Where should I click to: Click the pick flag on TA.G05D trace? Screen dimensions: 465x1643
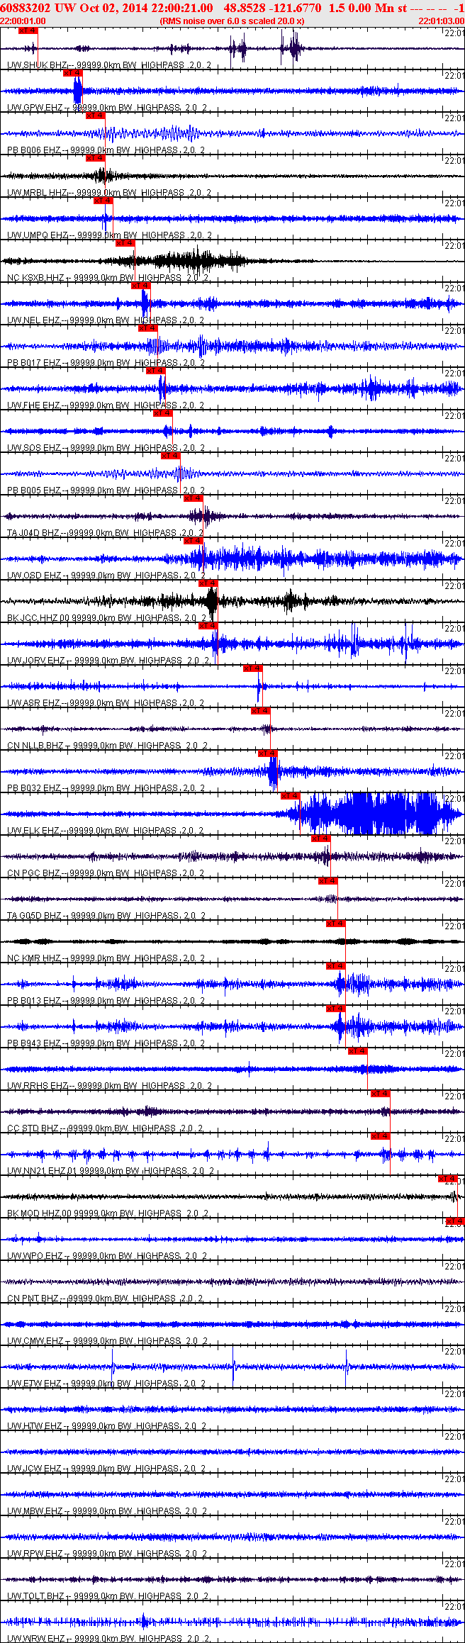(x=327, y=881)
